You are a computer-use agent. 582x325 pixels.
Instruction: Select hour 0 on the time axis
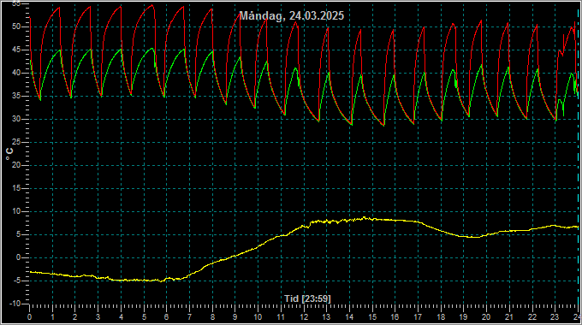(30, 317)
